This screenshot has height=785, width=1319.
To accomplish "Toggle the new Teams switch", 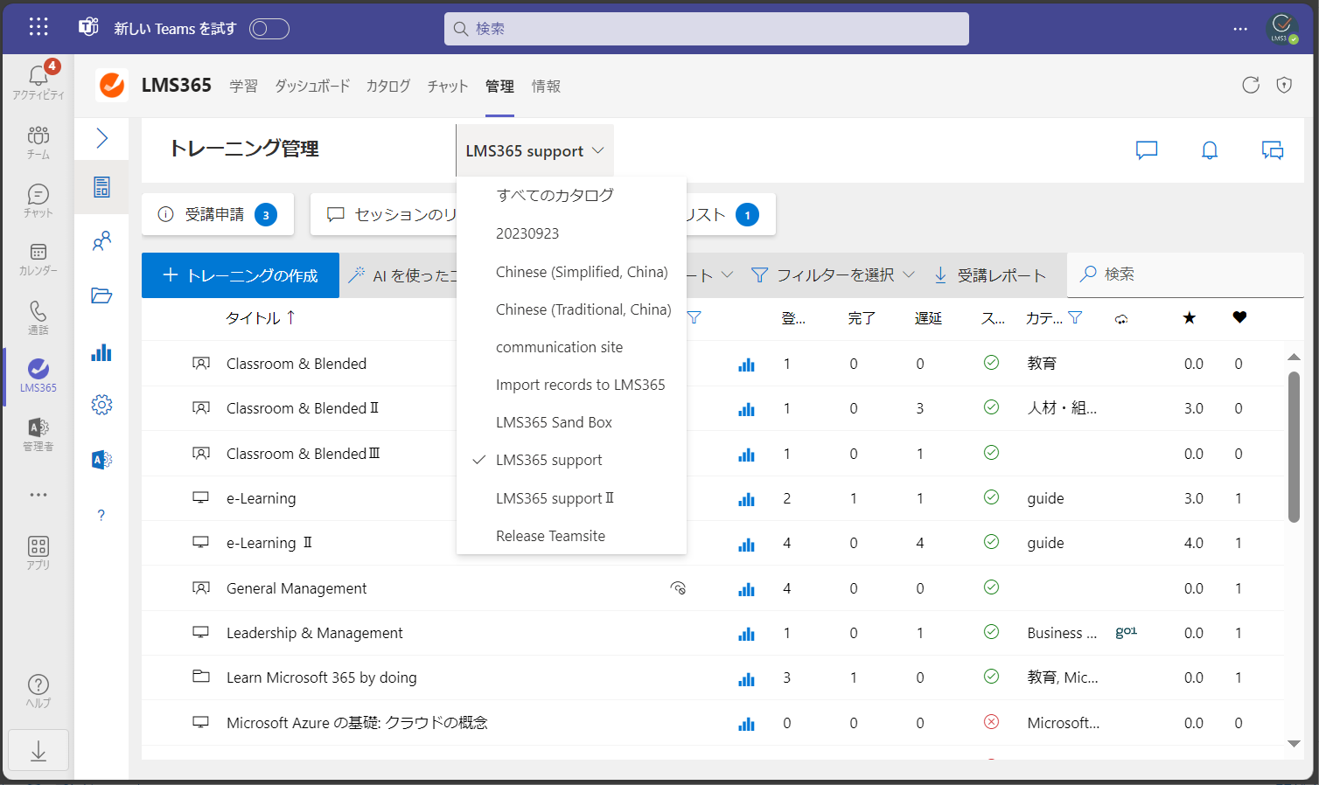I will [x=269, y=29].
